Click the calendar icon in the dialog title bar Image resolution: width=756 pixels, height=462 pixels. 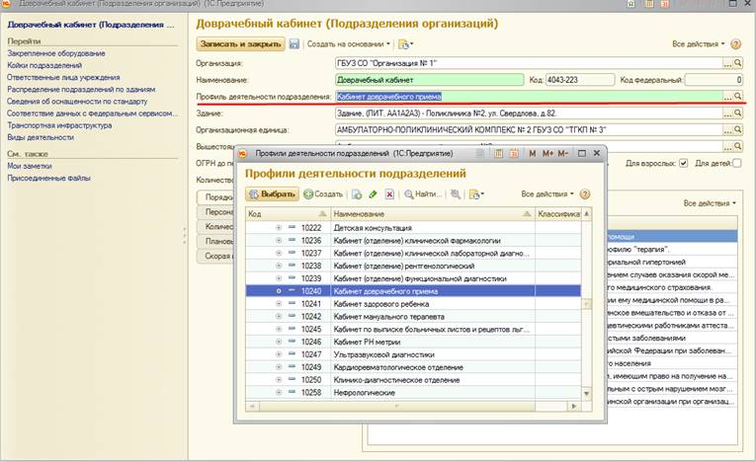pos(512,153)
